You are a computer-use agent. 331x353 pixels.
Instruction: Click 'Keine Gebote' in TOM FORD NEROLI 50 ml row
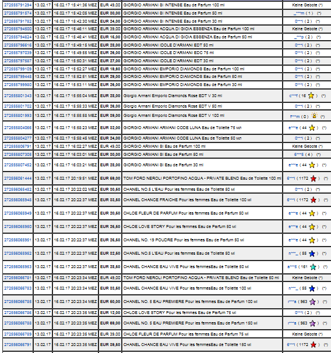click(x=305, y=277)
